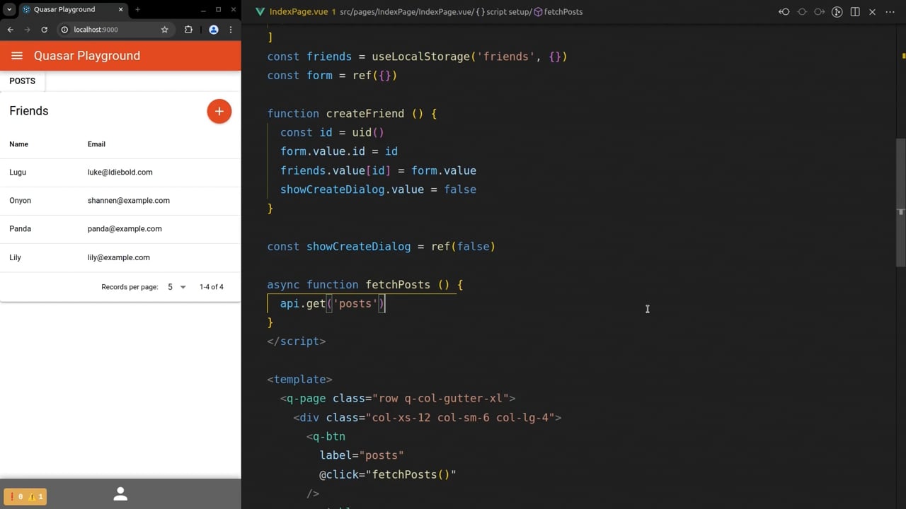Click the src/pages/IndexPage/IndexPage.vue breadcrumb path
Viewport: 906px width, 509px height.
(407, 12)
